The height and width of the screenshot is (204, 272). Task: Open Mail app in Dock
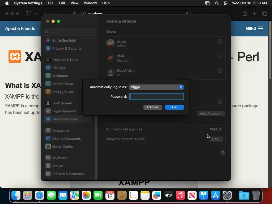point(63,195)
